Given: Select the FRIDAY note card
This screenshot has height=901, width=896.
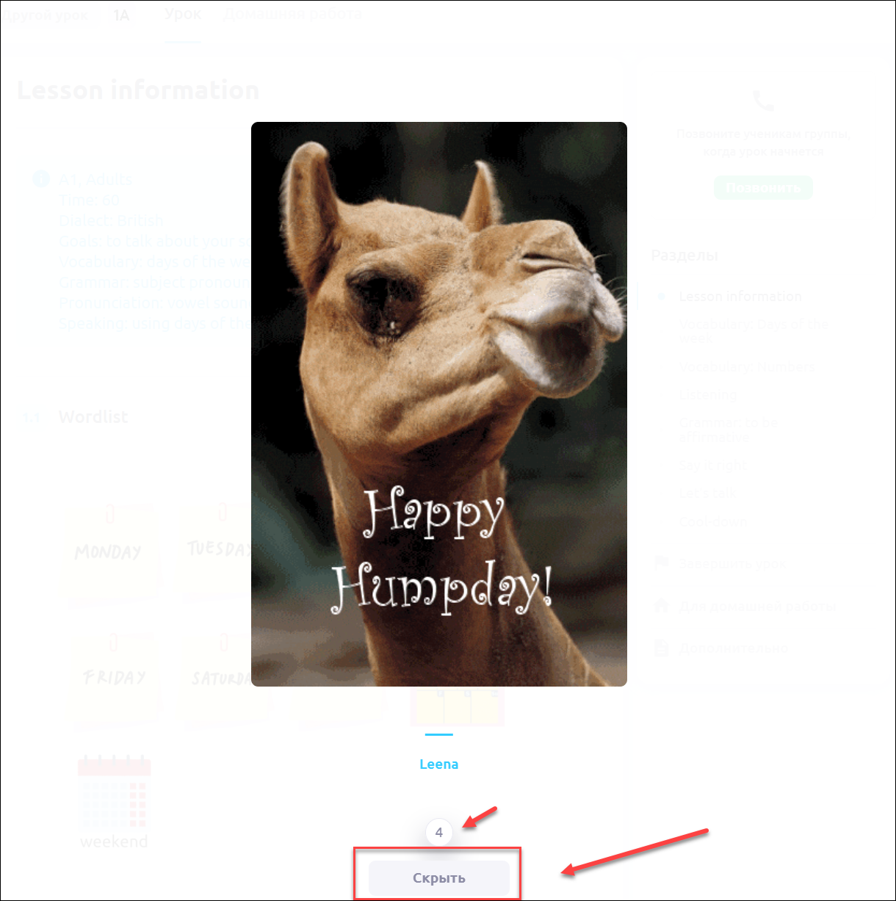Looking at the screenshot, I should (x=112, y=676).
